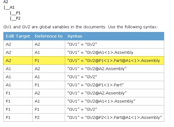This screenshot has height=127, width=174.
Task: Select the highlighted GV2@P1<1>.Part@A1<1>.Assembly syntax cell
Action: point(113,60)
